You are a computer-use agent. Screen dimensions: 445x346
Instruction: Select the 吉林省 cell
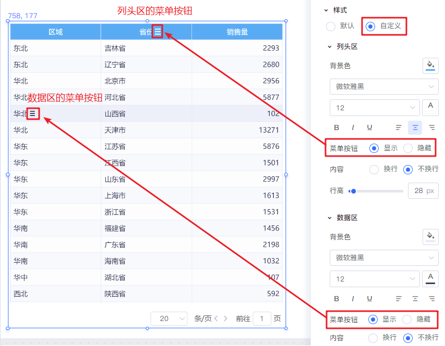tap(147, 48)
